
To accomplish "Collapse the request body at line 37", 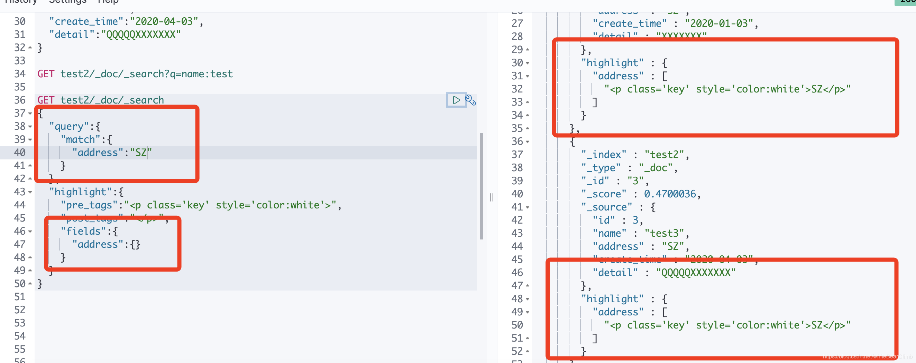I will coord(30,114).
